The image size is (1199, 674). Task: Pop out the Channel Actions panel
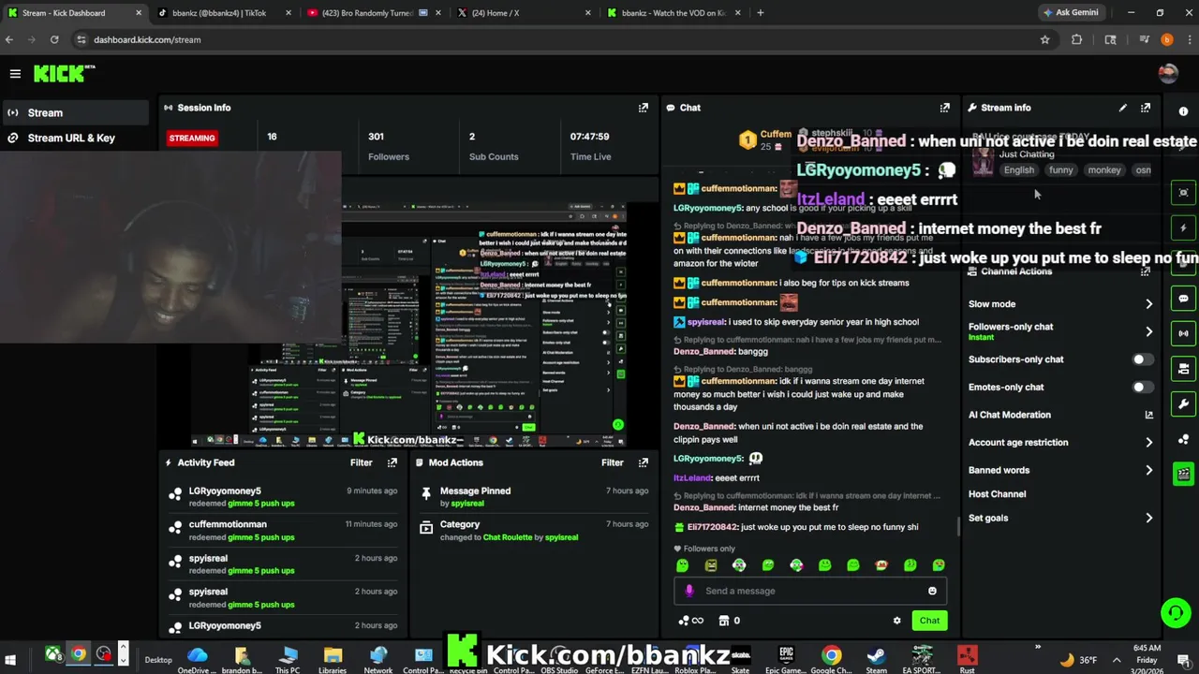(x=1145, y=271)
